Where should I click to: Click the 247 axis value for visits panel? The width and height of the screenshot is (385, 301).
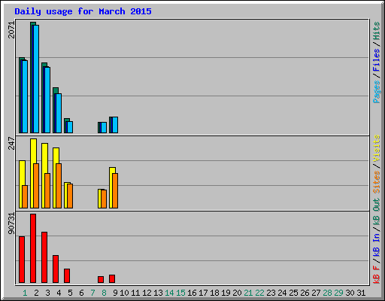coord(11,143)
